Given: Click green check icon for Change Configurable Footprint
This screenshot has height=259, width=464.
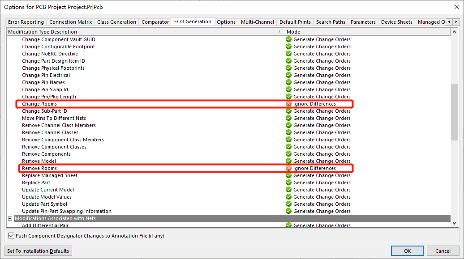Looking at the screenshot, I should (x=288, y=47).
